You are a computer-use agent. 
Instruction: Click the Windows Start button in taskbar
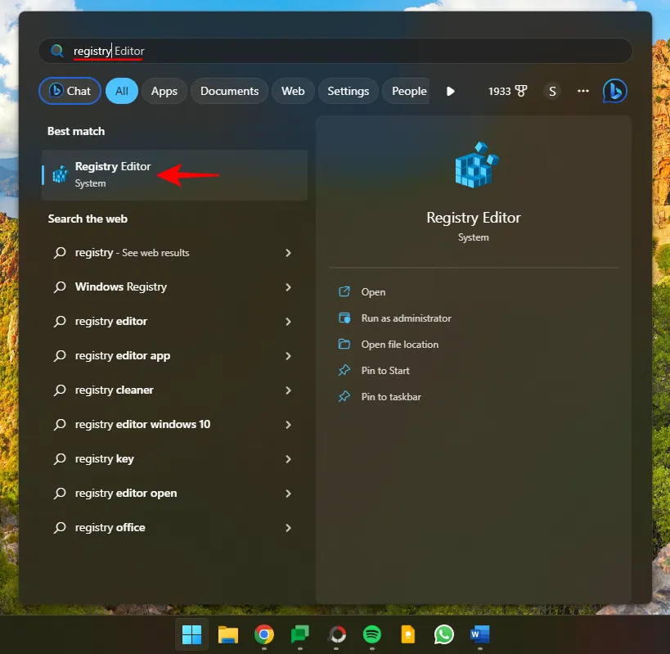click(x=192, y=634)
